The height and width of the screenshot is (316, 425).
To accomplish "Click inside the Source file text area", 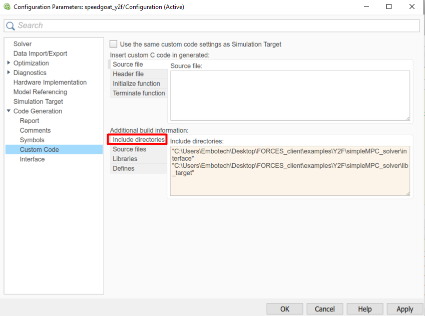I will click(290, 95).
